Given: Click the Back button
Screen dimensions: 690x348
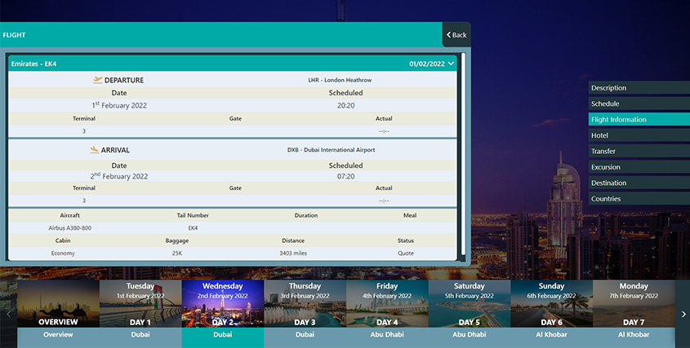Looking at the screenshot, I should click(x=456, y=35).
